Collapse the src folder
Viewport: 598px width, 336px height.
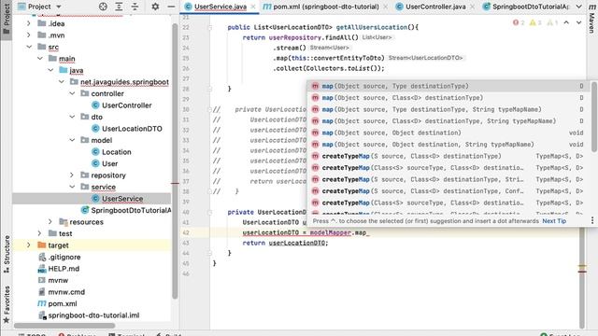(x=29, y=47)
